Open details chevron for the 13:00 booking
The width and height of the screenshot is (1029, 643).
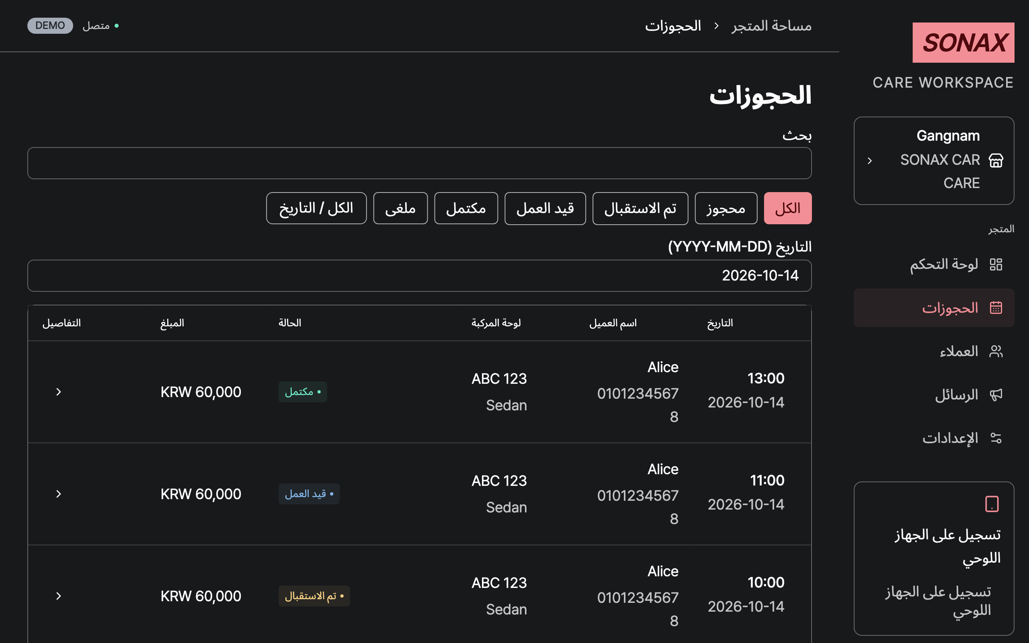coord(59,392)
